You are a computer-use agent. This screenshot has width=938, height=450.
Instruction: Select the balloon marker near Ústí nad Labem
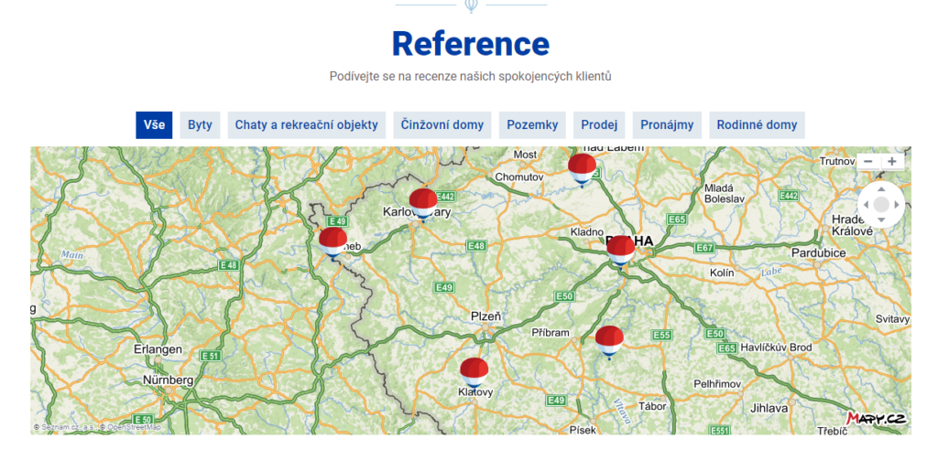pyautogui.click(x=582, y=167)
